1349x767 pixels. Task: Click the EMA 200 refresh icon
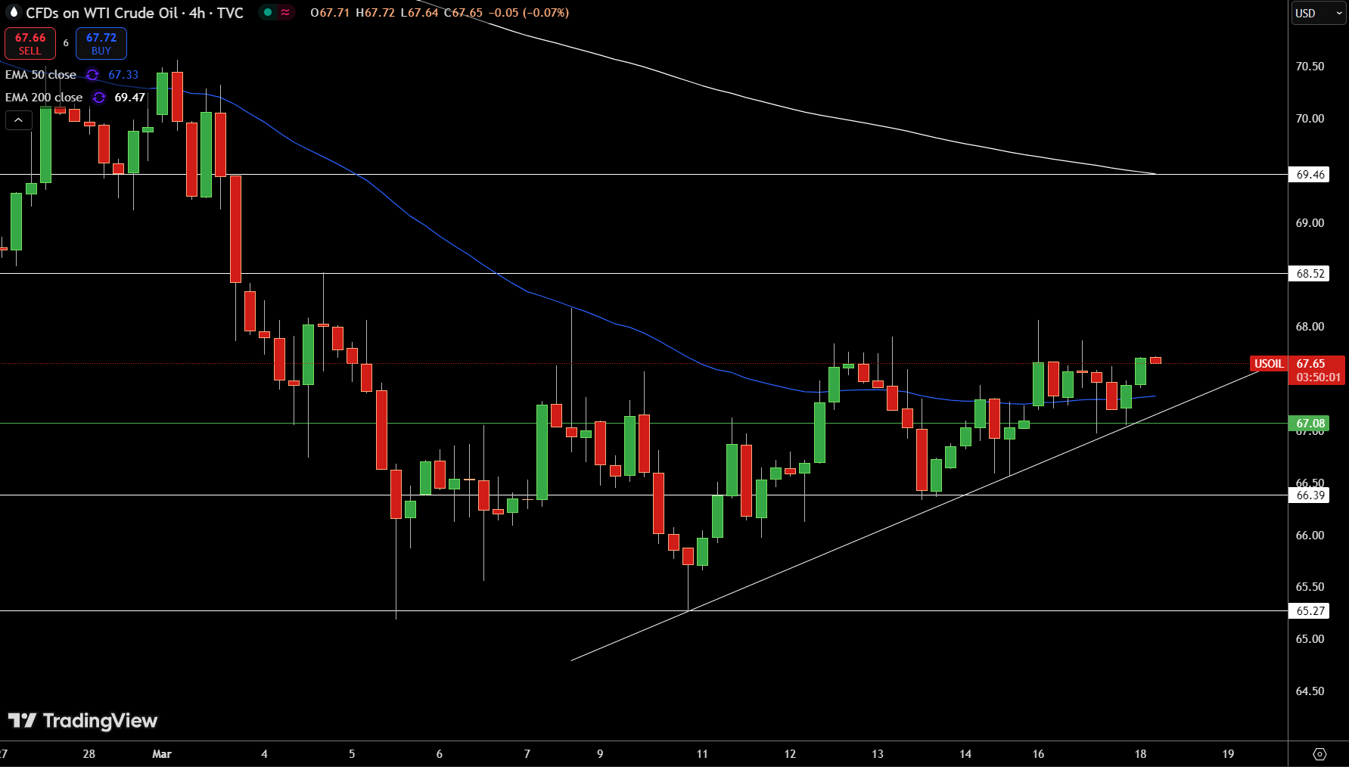(x=99, y=98)
